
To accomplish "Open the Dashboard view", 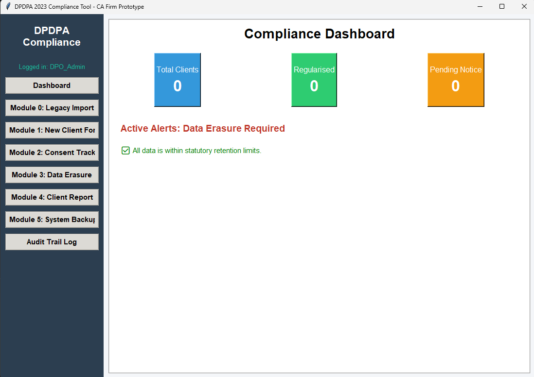I will pos(52,86).
